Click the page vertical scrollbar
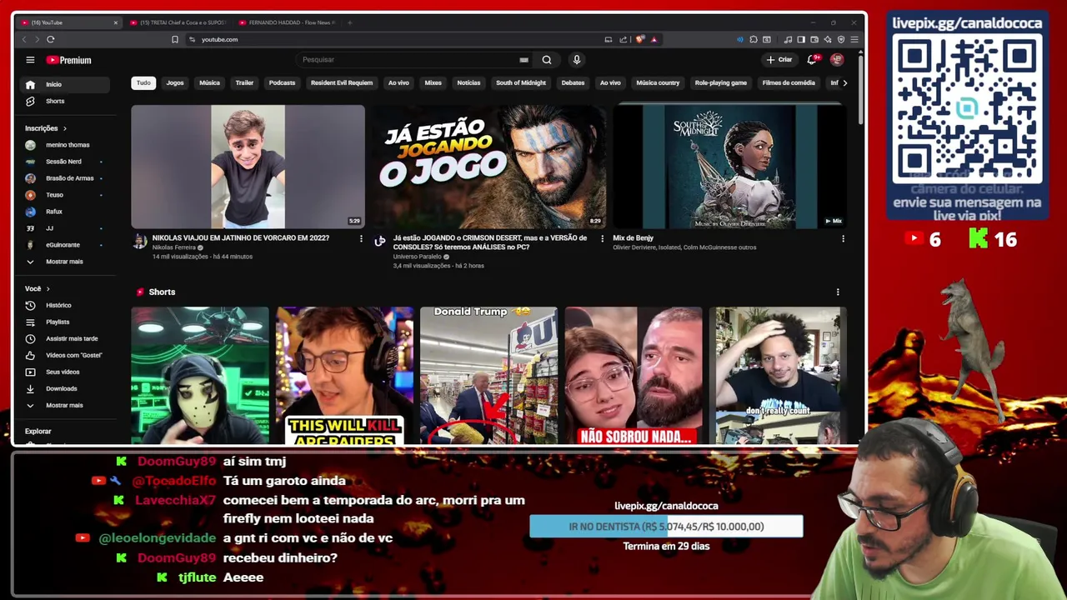Image resolution: width=1067 pixels, height=600 pixels. point(861,92)
